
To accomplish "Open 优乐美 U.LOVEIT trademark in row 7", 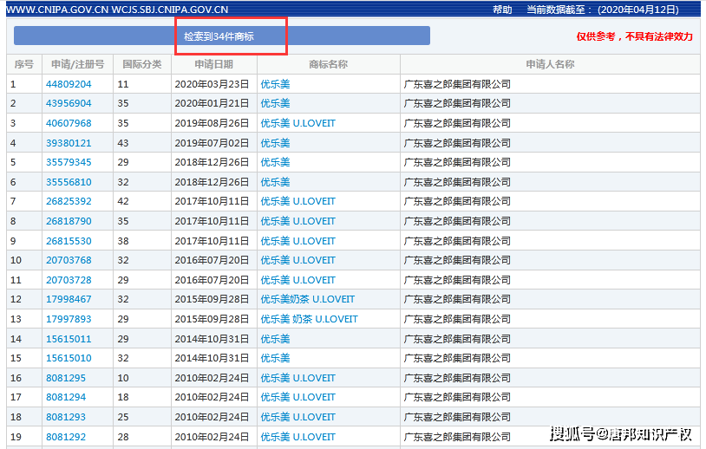I will click(297, 202).
